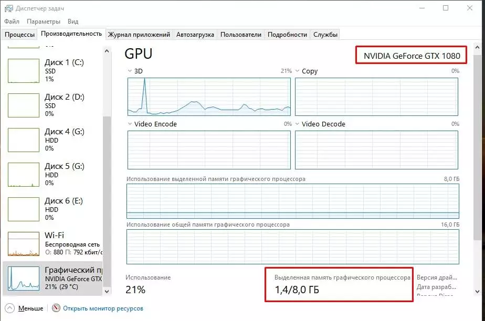485x321 pixels.
Task: Click the dedicated GPU memory usage graph
Action: [292, 201]
